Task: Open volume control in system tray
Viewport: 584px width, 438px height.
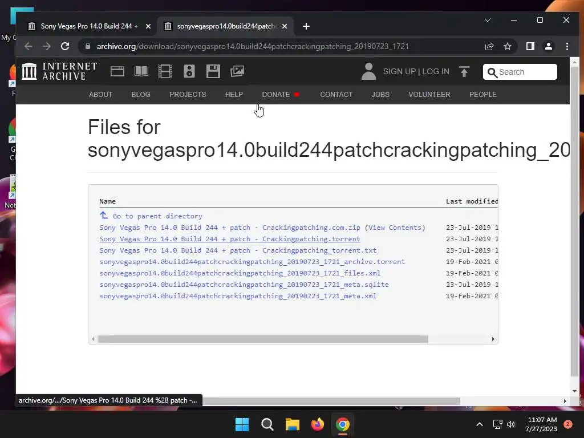Action: [x=511, y=424]
